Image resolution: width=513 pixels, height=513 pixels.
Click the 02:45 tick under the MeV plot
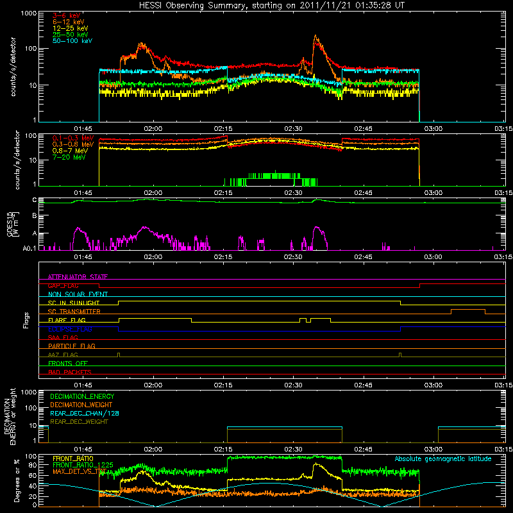click(363, 193)
